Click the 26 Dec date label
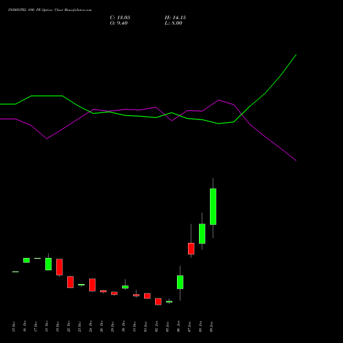Viewport: 343px width, 343px height. pyautogui.click(x=102, y=327)
